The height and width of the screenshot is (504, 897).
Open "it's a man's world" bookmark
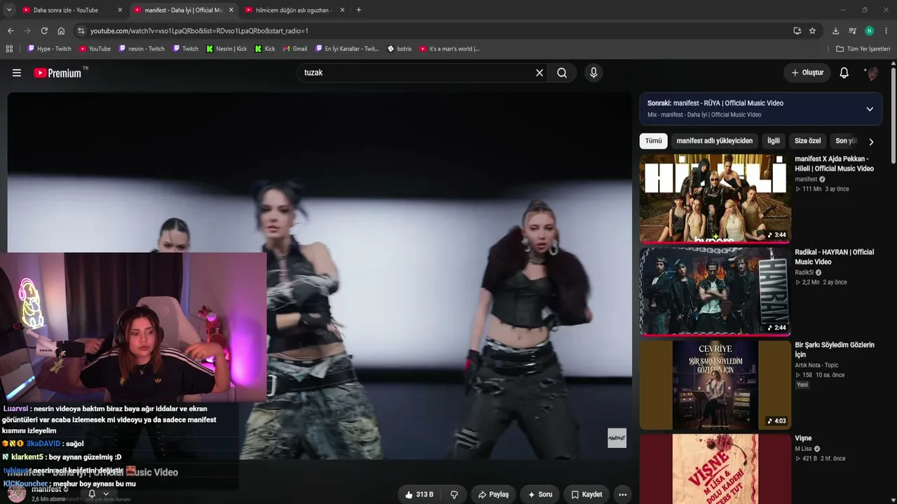(x=449, y=49)
